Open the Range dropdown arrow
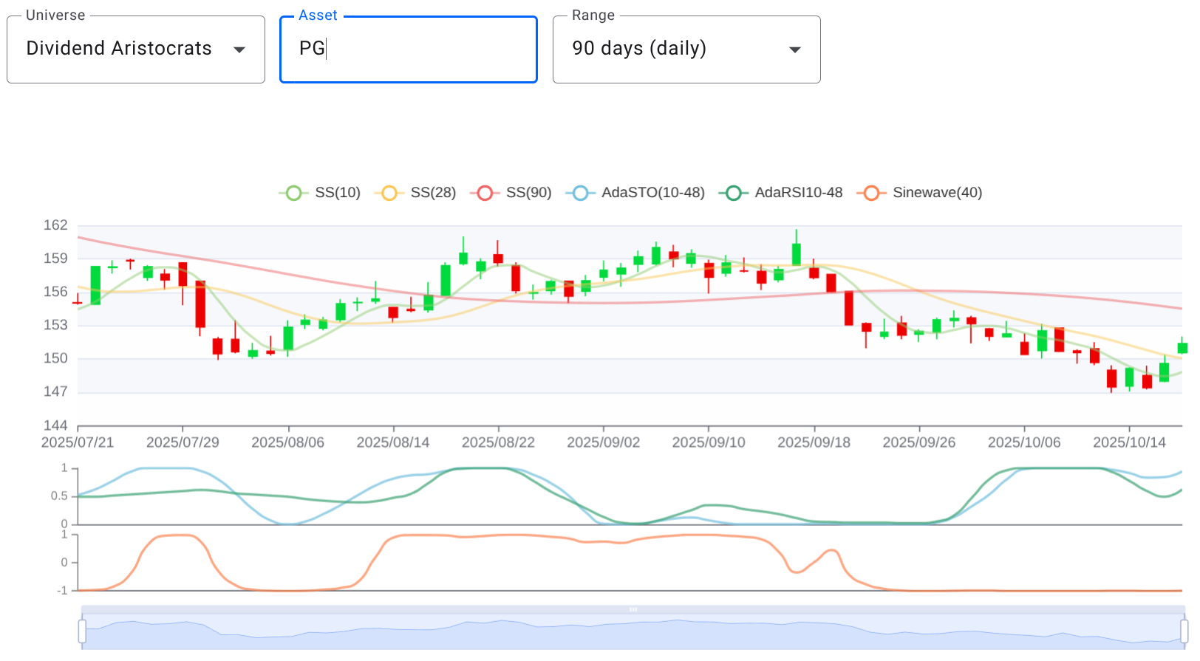The width and height of the screenshot is (1200, 661). point(795,49)
